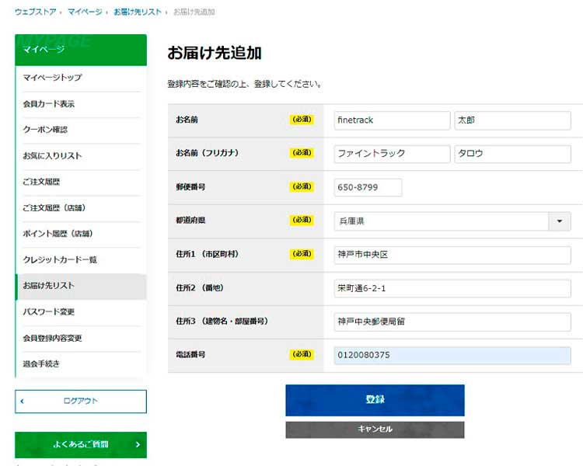Click お届け先リスト breadcrumb link
Viewport: 583px width, 466px height.
137,12
